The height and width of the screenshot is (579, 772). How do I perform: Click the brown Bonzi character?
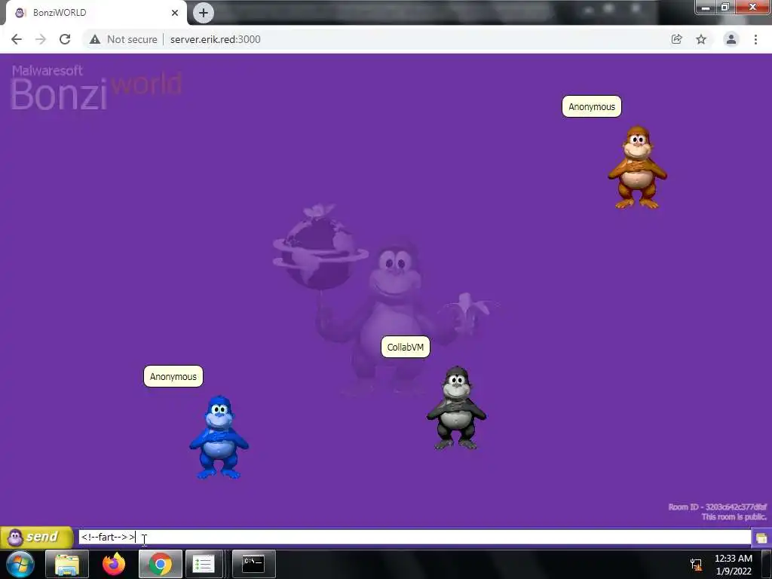[637, 167]
